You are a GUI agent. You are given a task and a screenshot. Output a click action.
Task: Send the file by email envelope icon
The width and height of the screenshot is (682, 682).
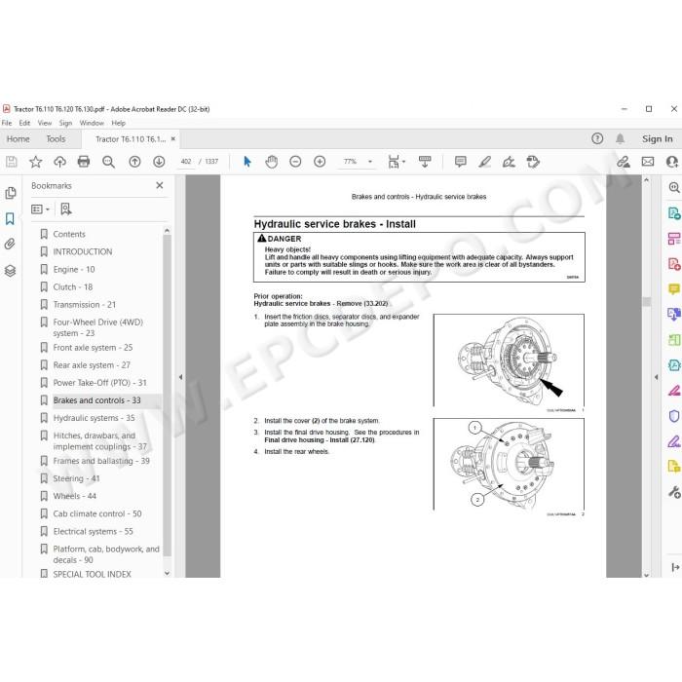pyautogui.click(x=648, y=162)
